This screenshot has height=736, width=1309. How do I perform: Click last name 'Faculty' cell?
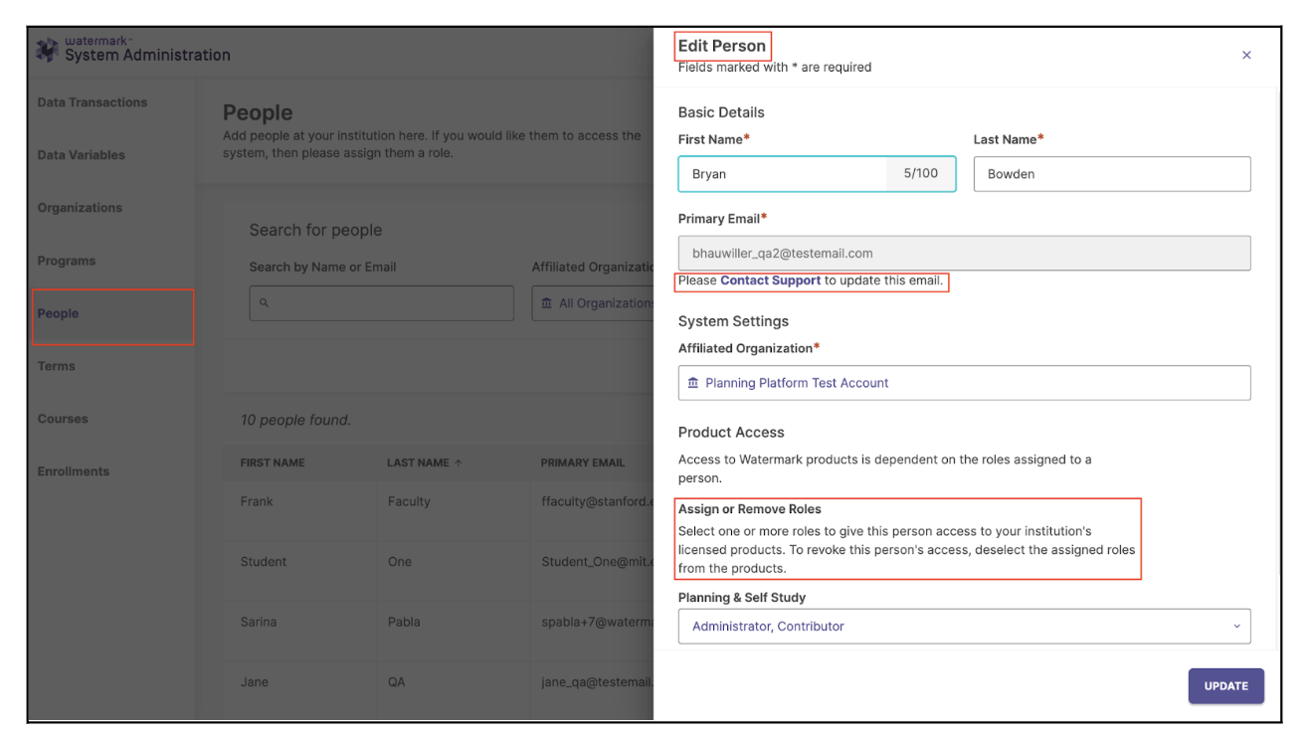[x=409, y=501]
